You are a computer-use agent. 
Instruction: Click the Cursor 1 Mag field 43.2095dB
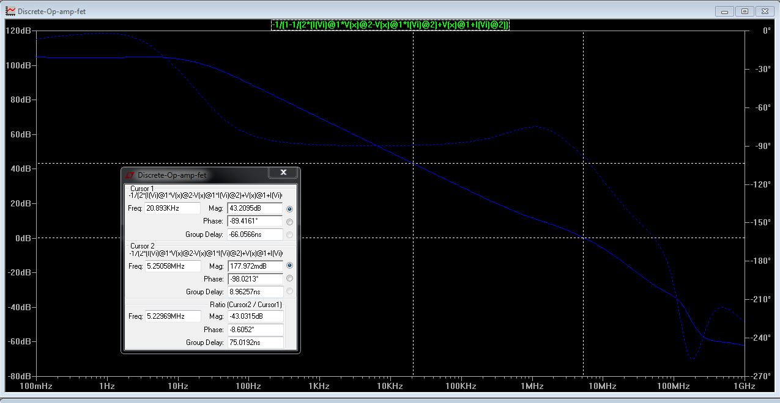click(x=254, y=209)
